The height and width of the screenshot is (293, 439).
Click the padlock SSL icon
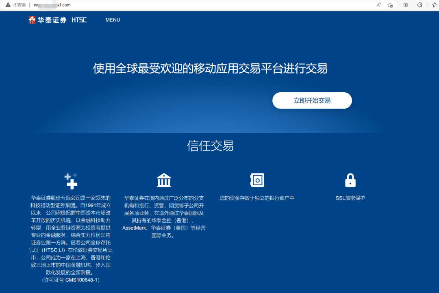point(350,180)
